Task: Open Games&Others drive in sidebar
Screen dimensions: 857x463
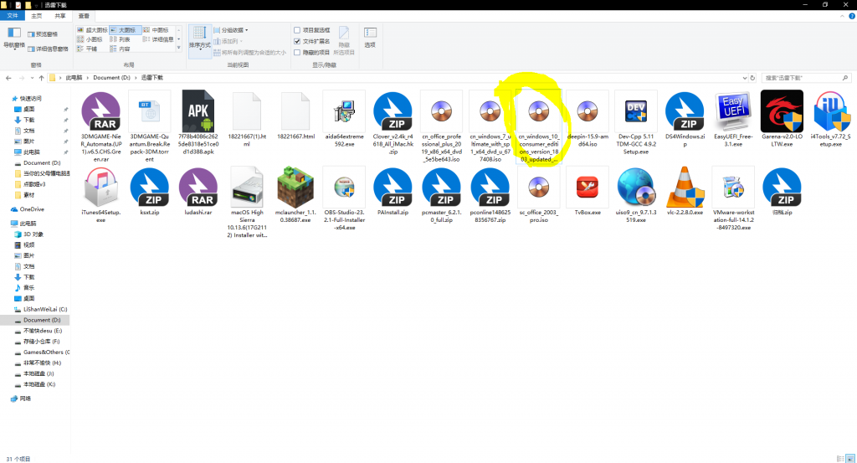Action: [x=46, y=352]
